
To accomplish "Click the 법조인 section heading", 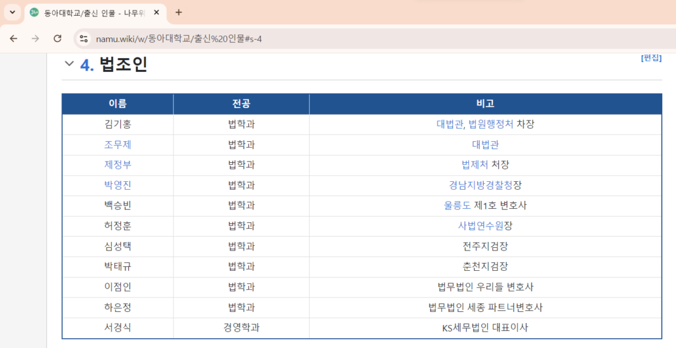I will [123, 65].
